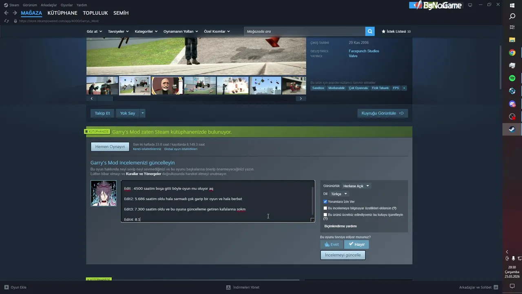Viewport: 522px width, 294px height.
Task: Go back with the left arrow navigation icon
Action: tap(6, 13)
